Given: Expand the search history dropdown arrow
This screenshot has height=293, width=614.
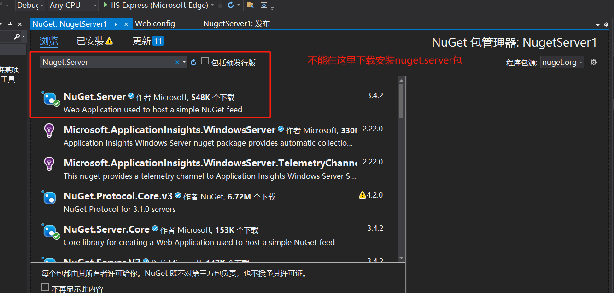Looking at the screenshot, I should (184, 62).
